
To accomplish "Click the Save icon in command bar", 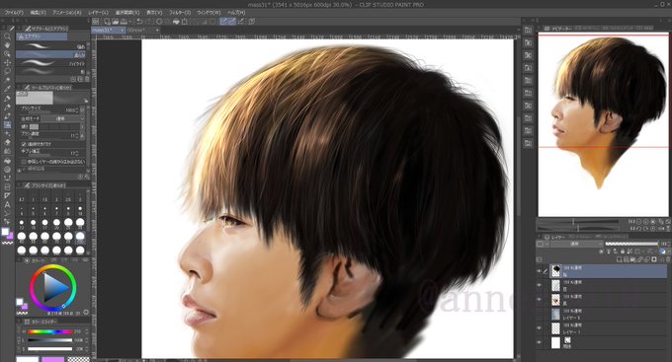I will (x=124, y=22).
